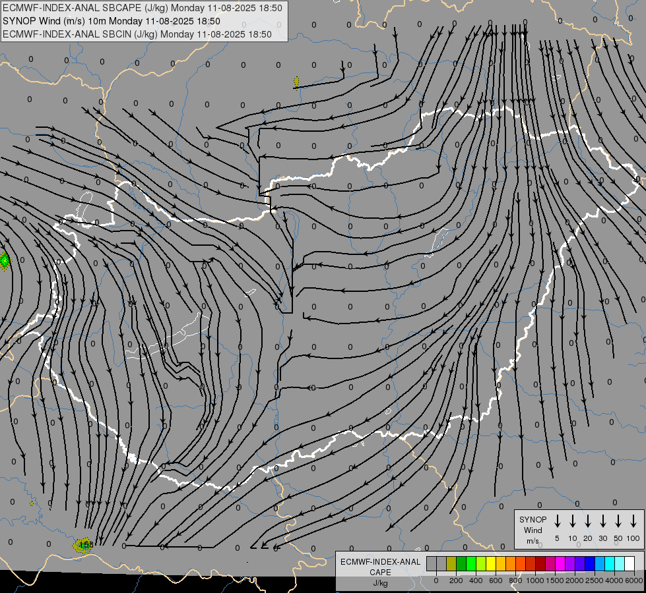Click the 5 m/s wind arrow in legend

pos(557,521)
